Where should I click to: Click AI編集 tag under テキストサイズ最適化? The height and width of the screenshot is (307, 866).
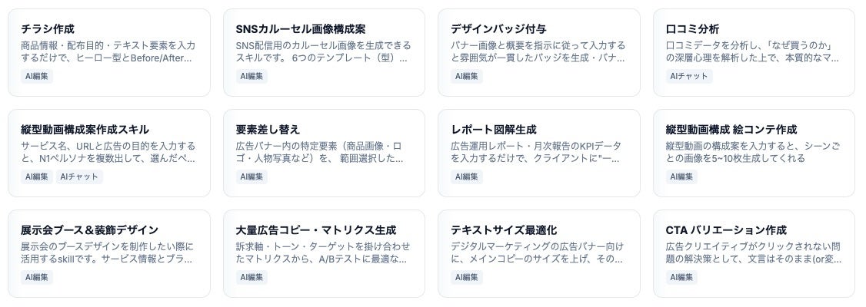click(467, 277)
